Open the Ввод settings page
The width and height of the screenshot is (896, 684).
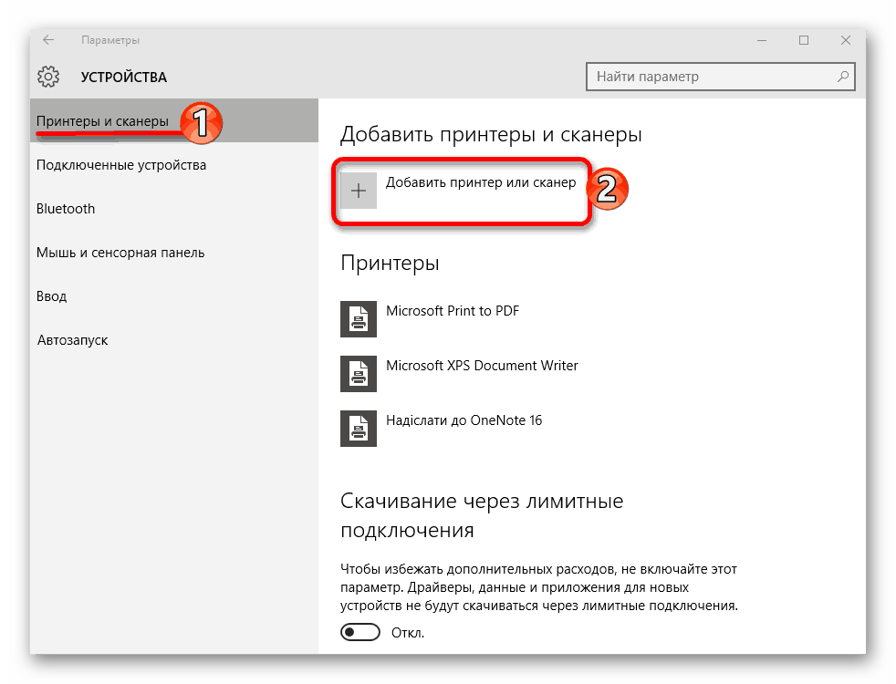pyautogui.click(x=51, y=296)
